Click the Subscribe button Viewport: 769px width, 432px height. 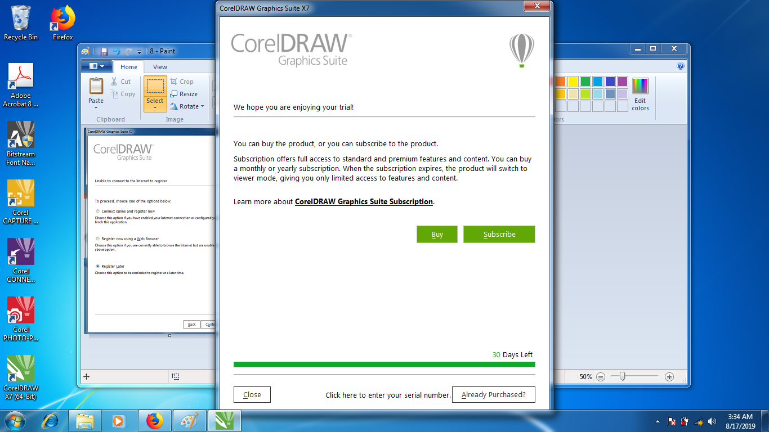(x=499, y=235)
